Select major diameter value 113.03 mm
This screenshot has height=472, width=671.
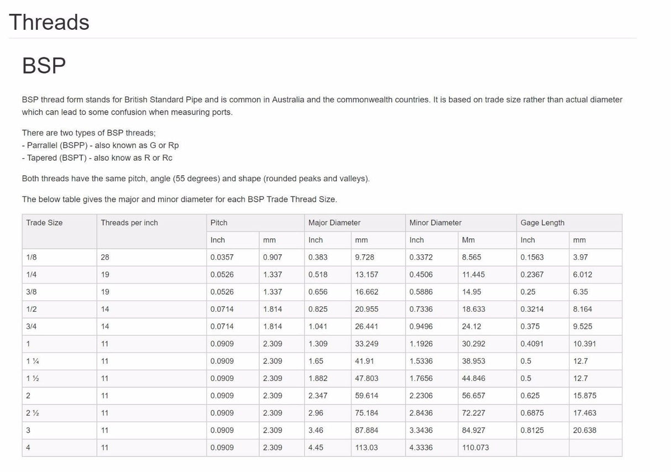click(366, 448)
